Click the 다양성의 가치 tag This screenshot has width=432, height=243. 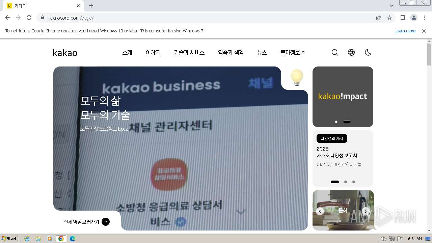tap(332, 138)
